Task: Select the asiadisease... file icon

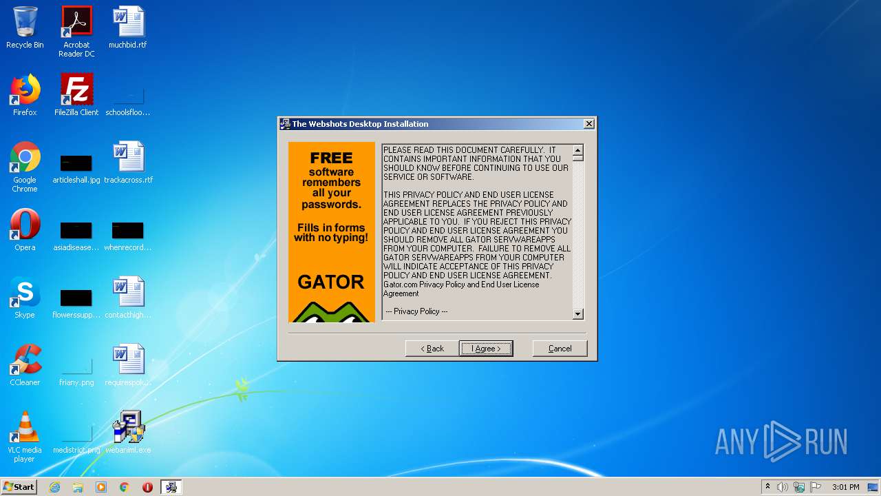Action: (76, 237)
